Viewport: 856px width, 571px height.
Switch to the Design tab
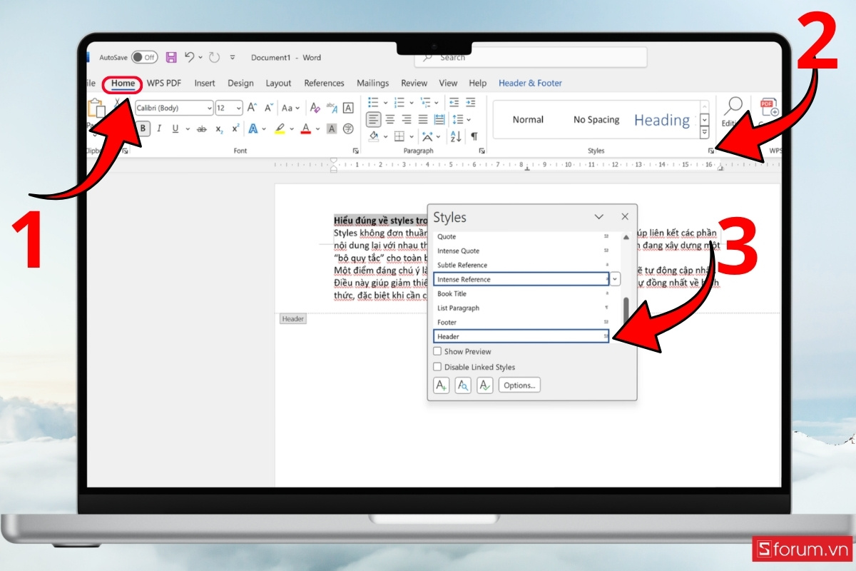click(x=240, y=83)
